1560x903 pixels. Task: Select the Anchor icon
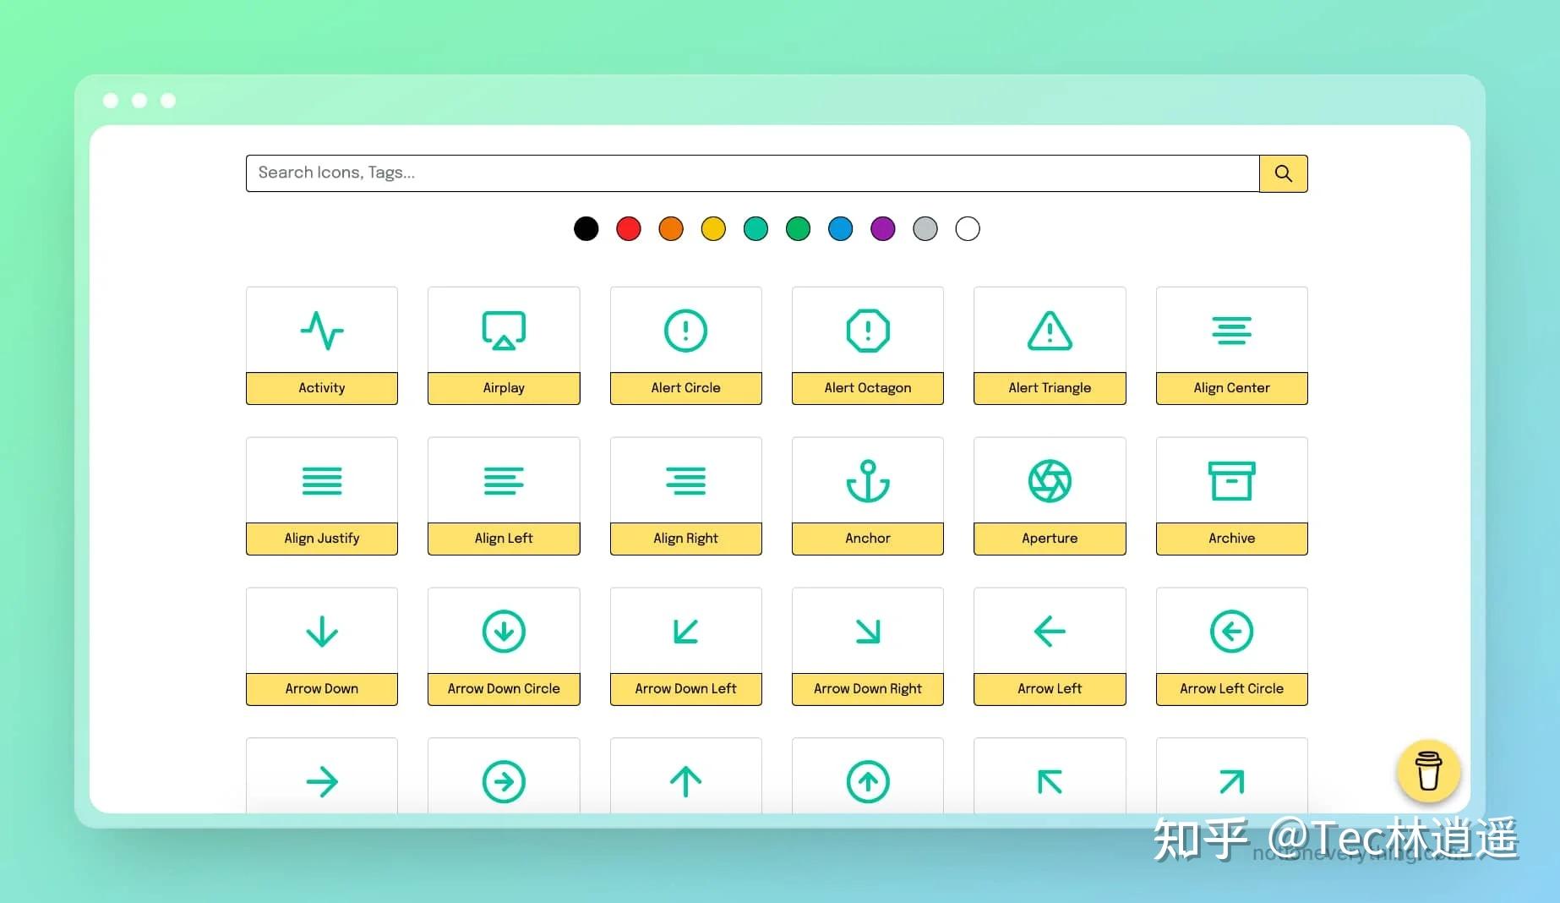click(867, 481)
